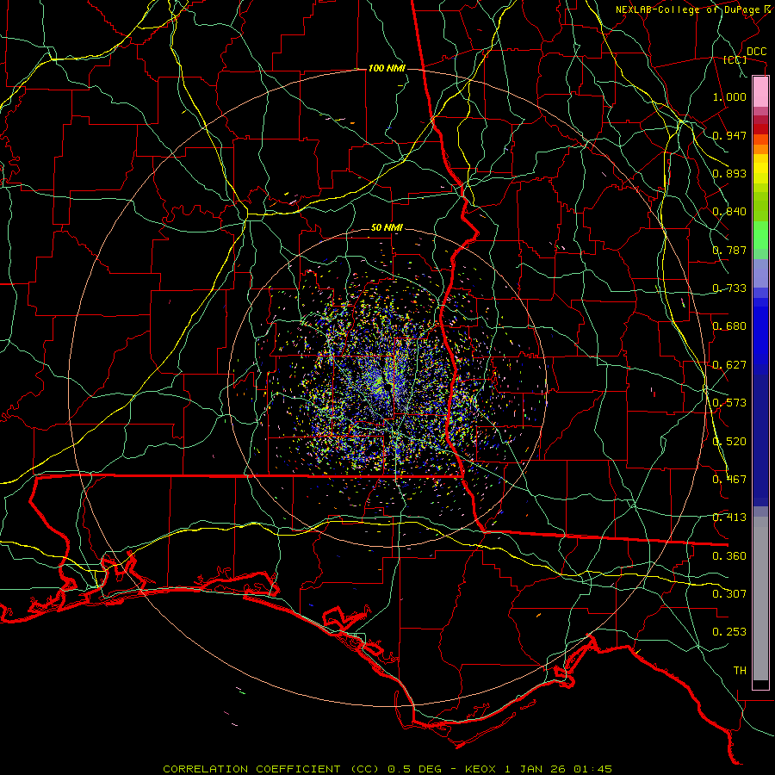Click the 0.893 legend value

729,173
